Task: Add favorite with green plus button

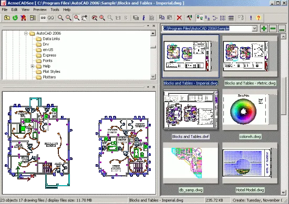Action: coord(264,28)
